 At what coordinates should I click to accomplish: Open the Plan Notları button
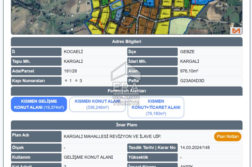pos(228,137)
